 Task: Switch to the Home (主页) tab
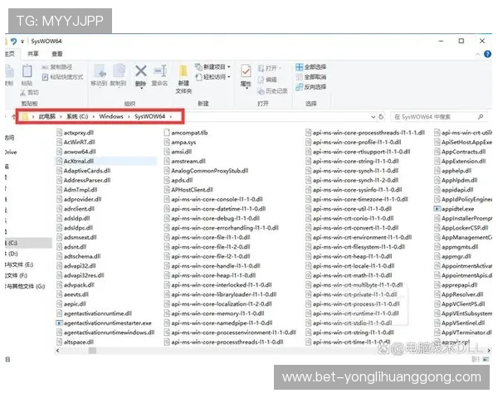pos(10,54)
